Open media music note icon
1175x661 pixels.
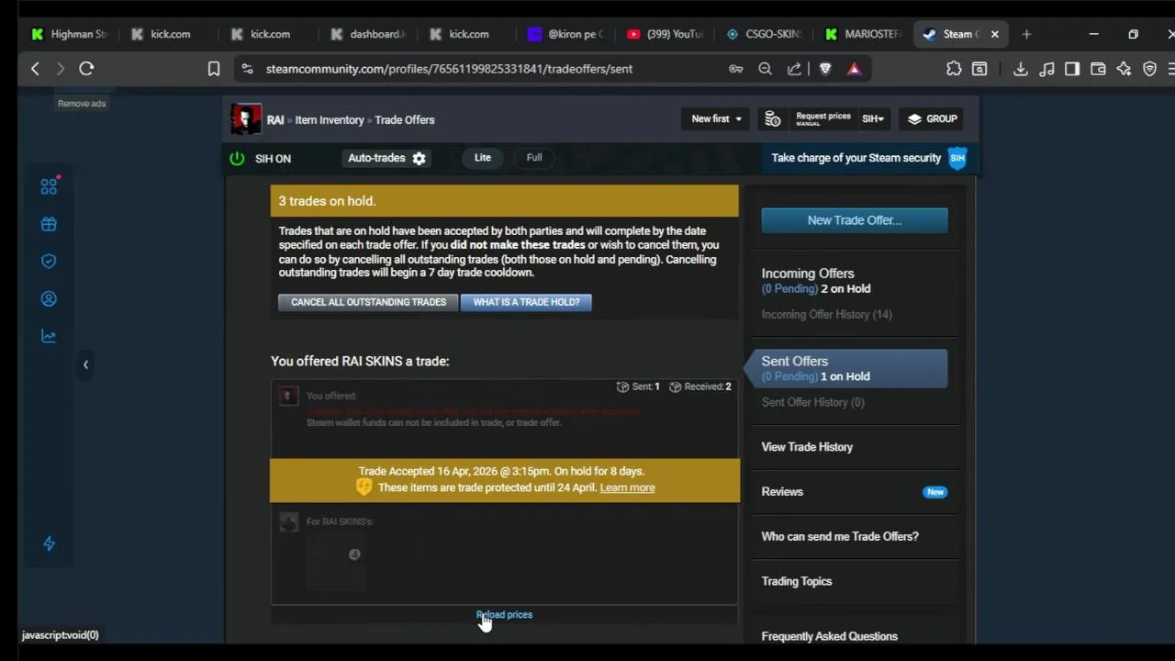pos(1046,69)
